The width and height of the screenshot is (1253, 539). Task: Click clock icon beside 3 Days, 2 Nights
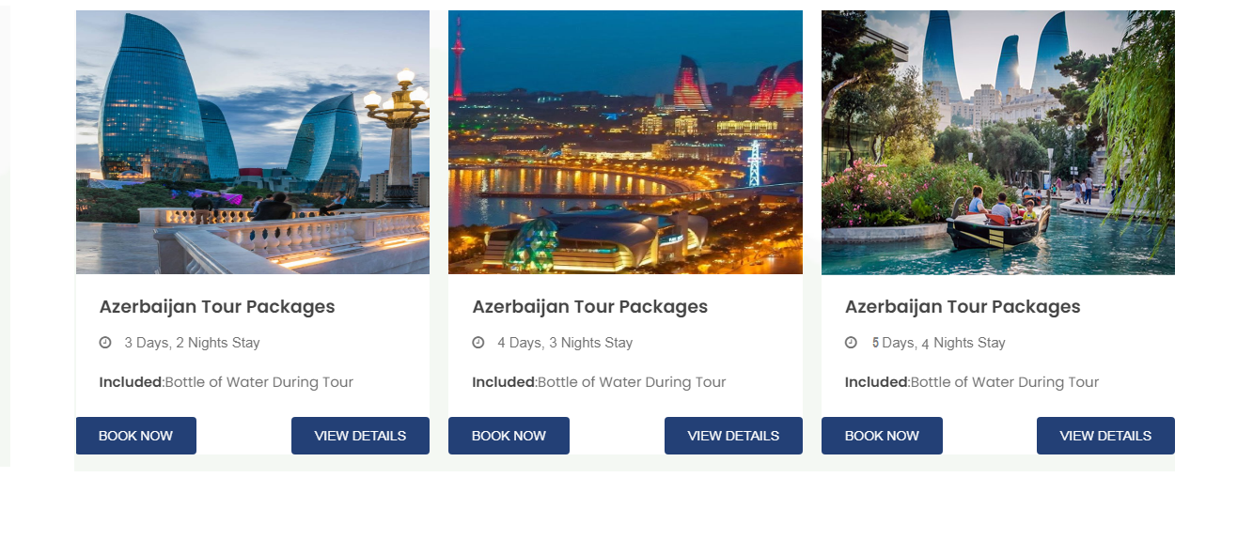[105, 343]
